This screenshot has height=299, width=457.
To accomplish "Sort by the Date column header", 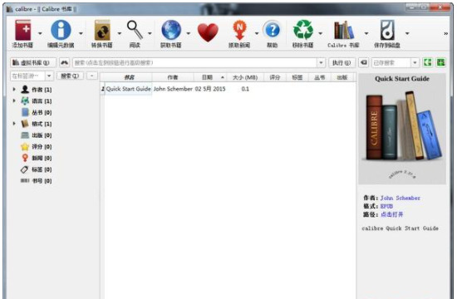I will tap(210, 77).
